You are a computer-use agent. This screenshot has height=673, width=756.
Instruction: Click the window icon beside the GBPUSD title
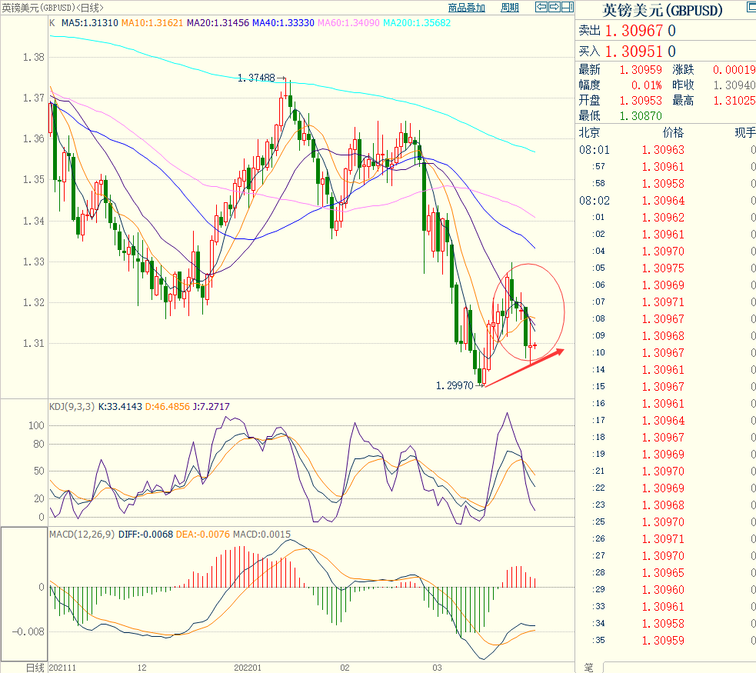click(751, 7)
